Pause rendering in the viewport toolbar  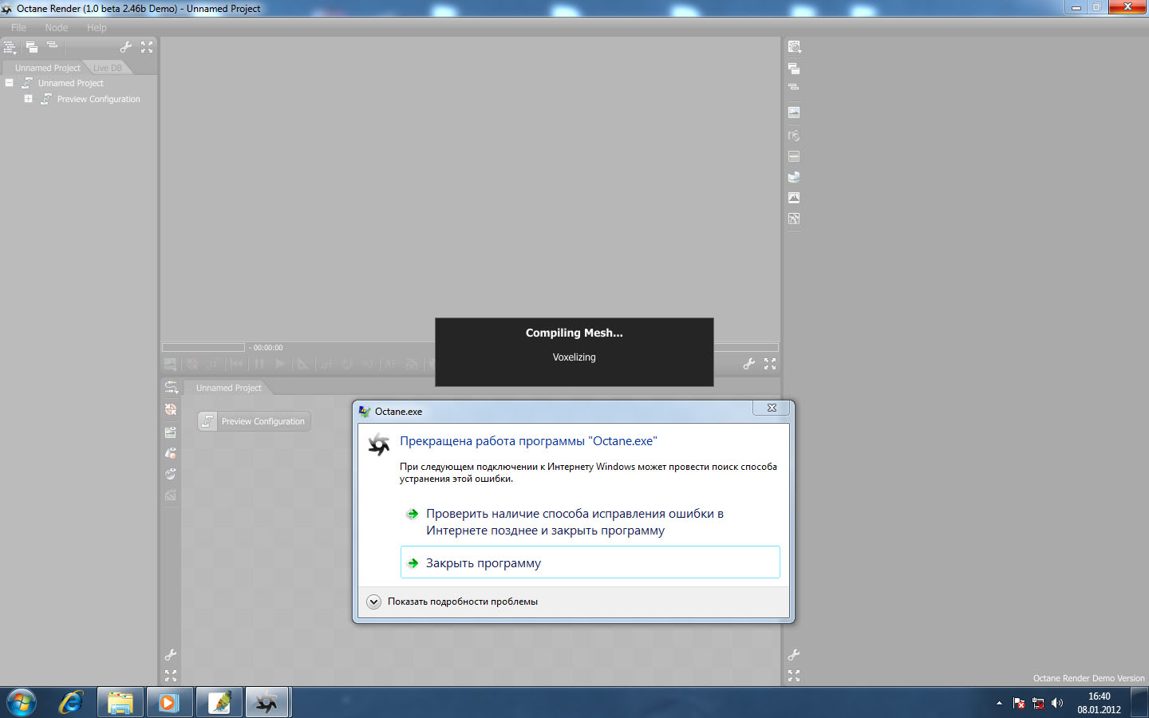(259, 364)
